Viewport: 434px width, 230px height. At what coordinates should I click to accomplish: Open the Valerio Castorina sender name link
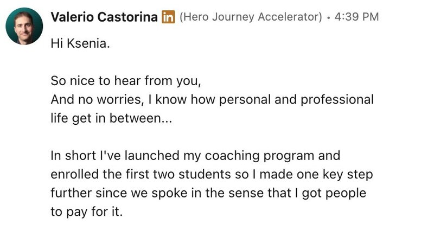104,17
